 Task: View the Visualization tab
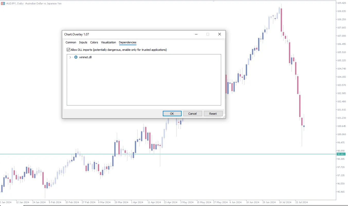(108, 42)
